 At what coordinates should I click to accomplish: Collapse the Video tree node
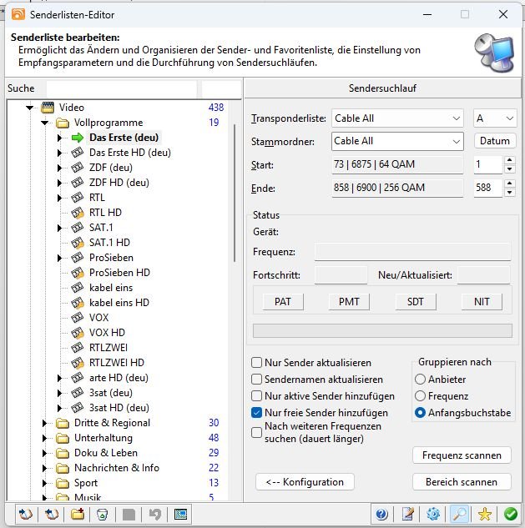point(29,108)
